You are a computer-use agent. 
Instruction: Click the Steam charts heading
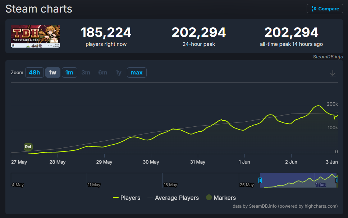tap(39, 9)
